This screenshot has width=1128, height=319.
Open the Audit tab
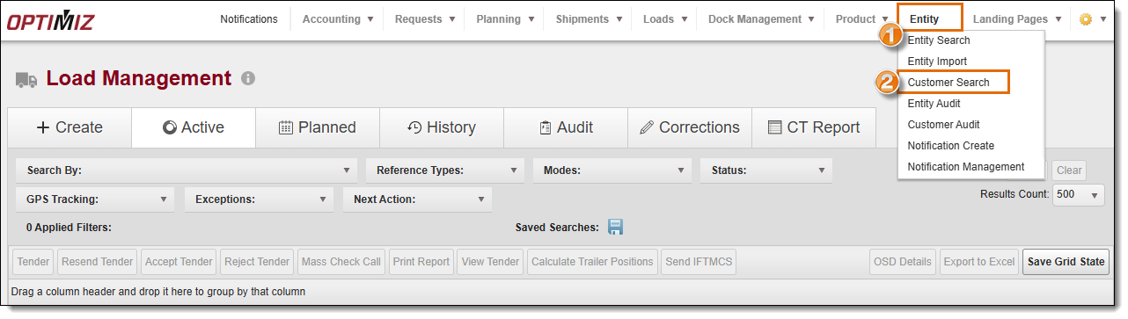(x=566, y=127)
